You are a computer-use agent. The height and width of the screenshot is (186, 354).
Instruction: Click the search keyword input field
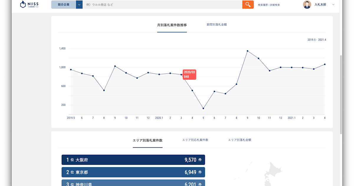point(162,4)
